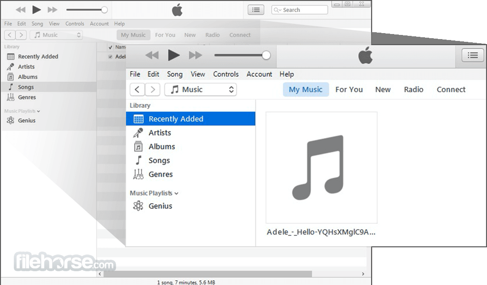
Task: Click the scroll left arrow of the horizontal scrollbar
Action: click(x=100, y=274)
